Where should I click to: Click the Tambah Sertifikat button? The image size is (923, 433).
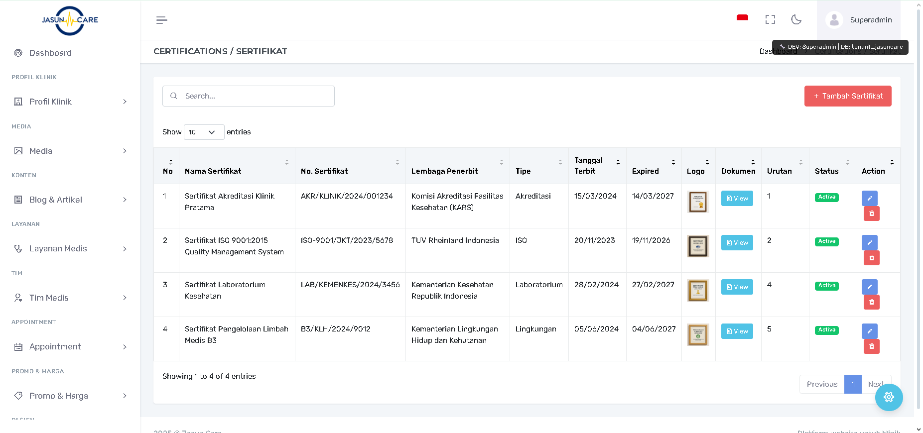pyautogui.click(x=847, y=96)
